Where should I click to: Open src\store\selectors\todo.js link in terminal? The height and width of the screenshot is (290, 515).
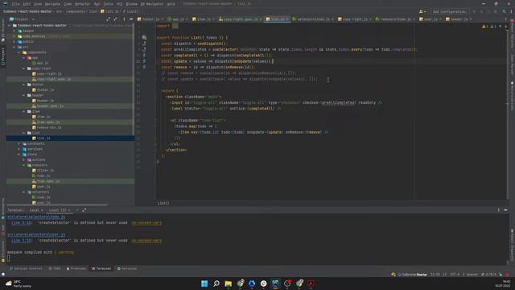click(x=36, y=217)
